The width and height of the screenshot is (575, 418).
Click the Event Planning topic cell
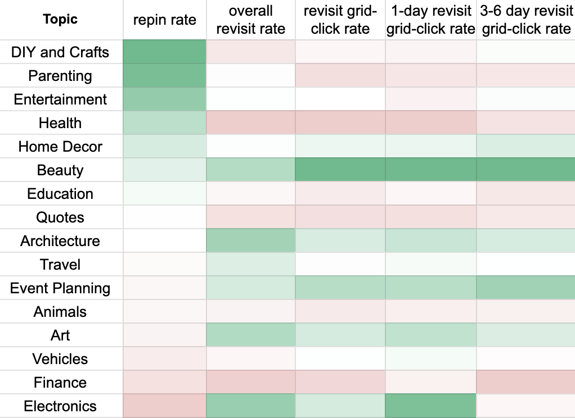click(x=60, y=288)
